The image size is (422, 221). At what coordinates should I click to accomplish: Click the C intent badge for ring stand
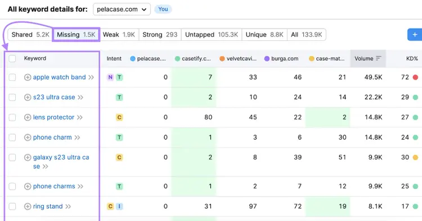(110, 206)
